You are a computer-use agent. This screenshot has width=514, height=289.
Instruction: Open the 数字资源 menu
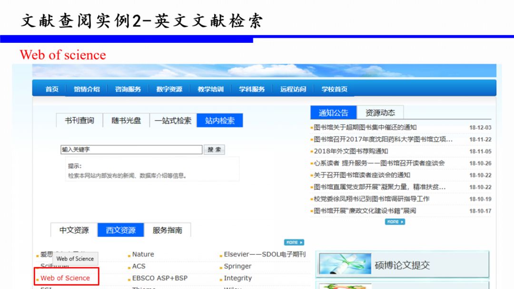169,89
